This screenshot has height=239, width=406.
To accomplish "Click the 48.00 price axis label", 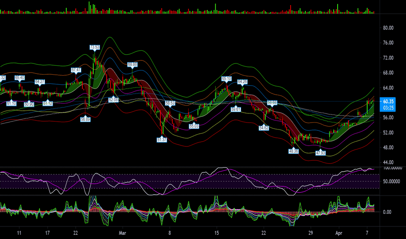I will tap(388, 148).
